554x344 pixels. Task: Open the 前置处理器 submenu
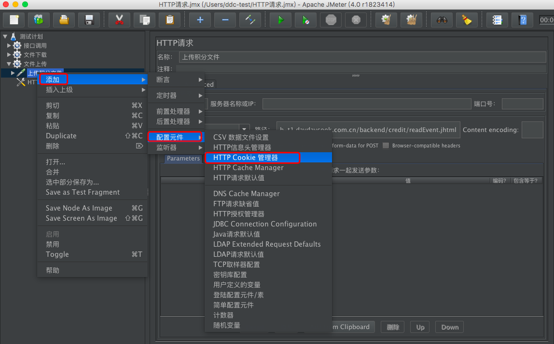click(176, 111)
